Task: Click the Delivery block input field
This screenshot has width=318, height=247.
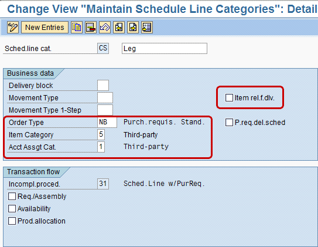Action: coord(103,85)
